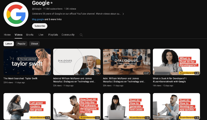Screen dimensions: 207x120
Task: Click the search magnifier icon in channel tabs
Action: point(81,35)
